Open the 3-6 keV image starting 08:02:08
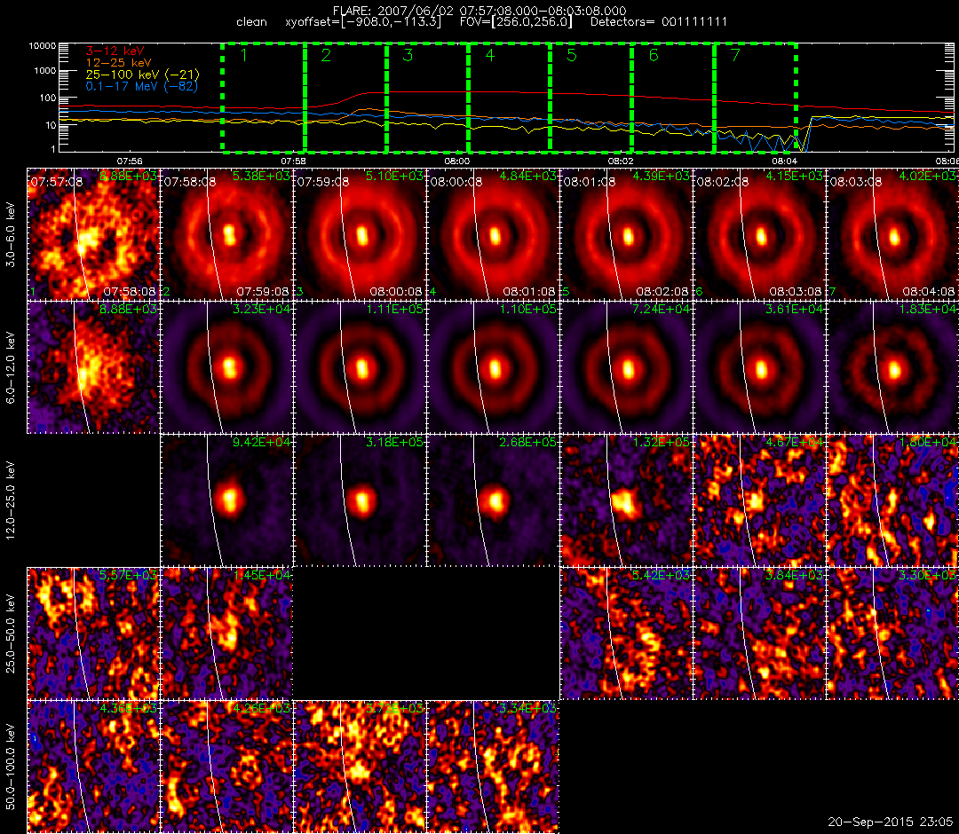Image resolution: width=959 pixels, height=834 pixels. pos(759,234)
